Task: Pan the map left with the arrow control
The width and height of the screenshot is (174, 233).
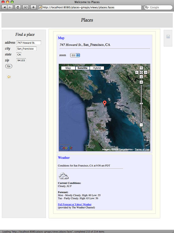Action: [x=137, y=72]
